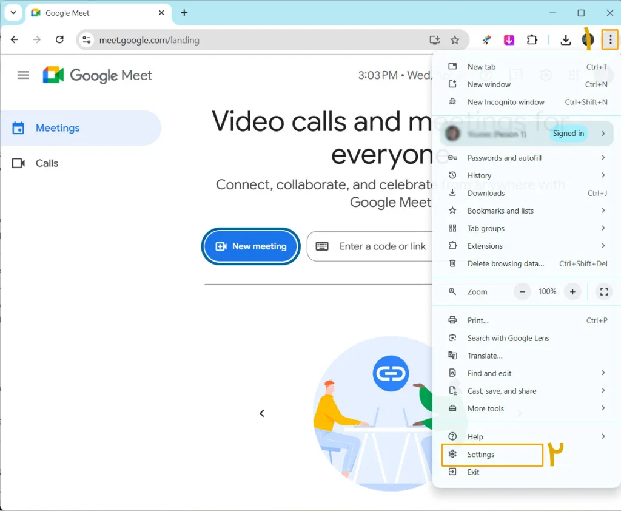The image size is (621, 511).
Task: Expand Bookmarks and lists submenu
Action: pyautogui.click(x=527, y=211)
